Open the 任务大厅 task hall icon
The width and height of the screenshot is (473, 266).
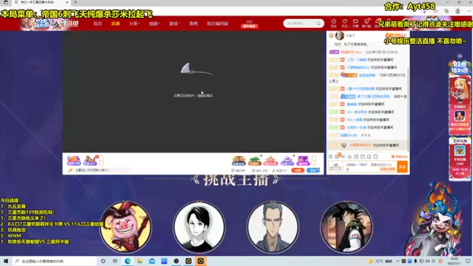click(90, 160)
